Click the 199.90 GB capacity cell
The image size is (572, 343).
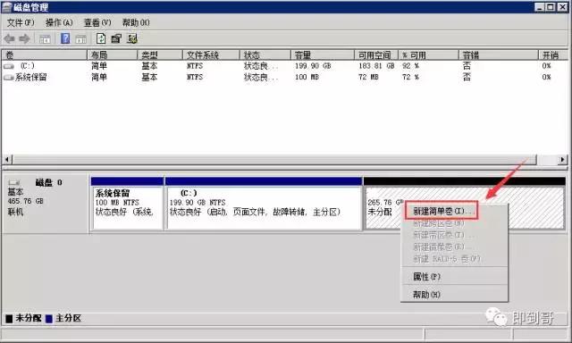tap(313, 66)
